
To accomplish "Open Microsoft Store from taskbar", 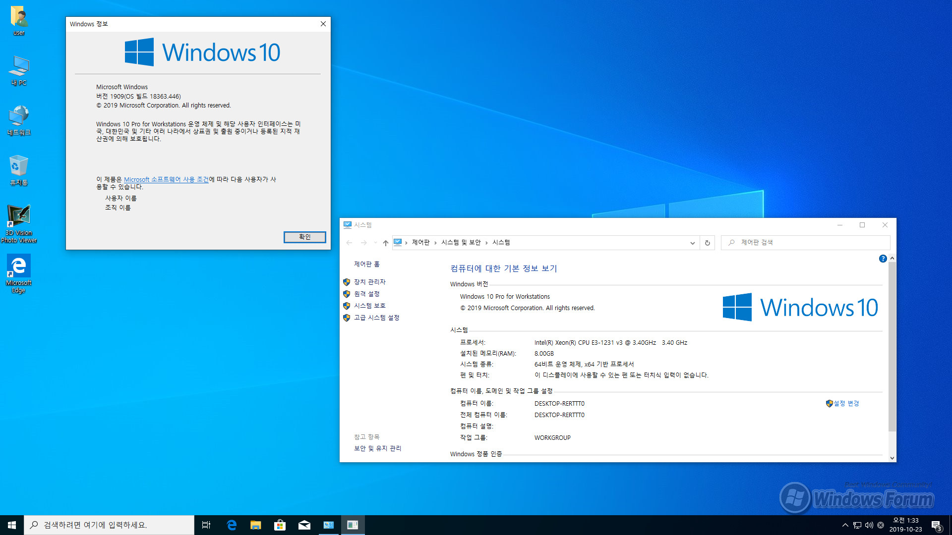I will [x=280, y=525].
